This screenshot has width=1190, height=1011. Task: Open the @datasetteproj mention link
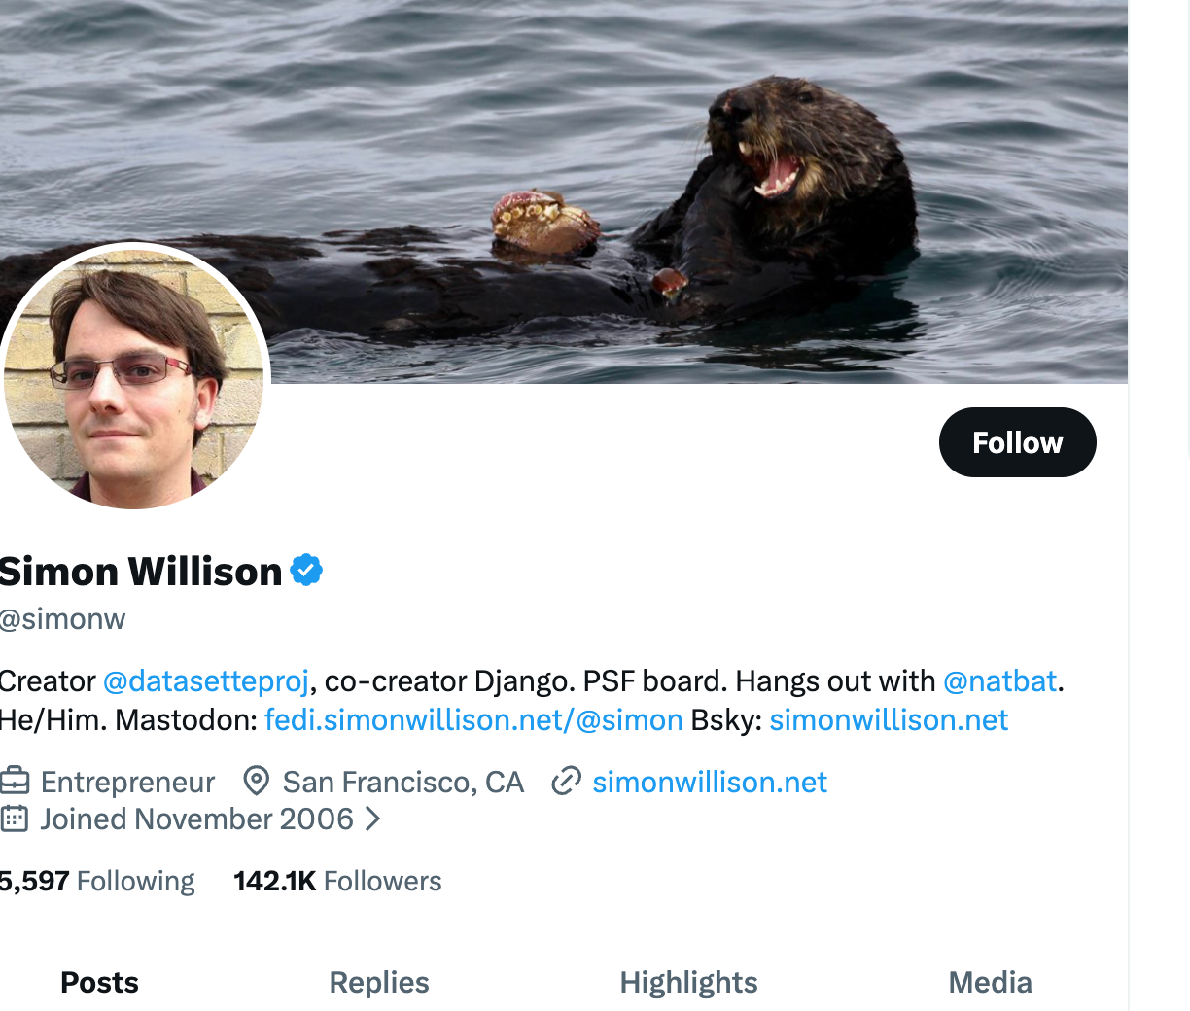(x=206, y=680)
